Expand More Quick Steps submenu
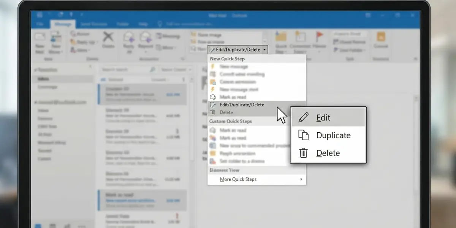456x228 pixels. tap(257, 179)
